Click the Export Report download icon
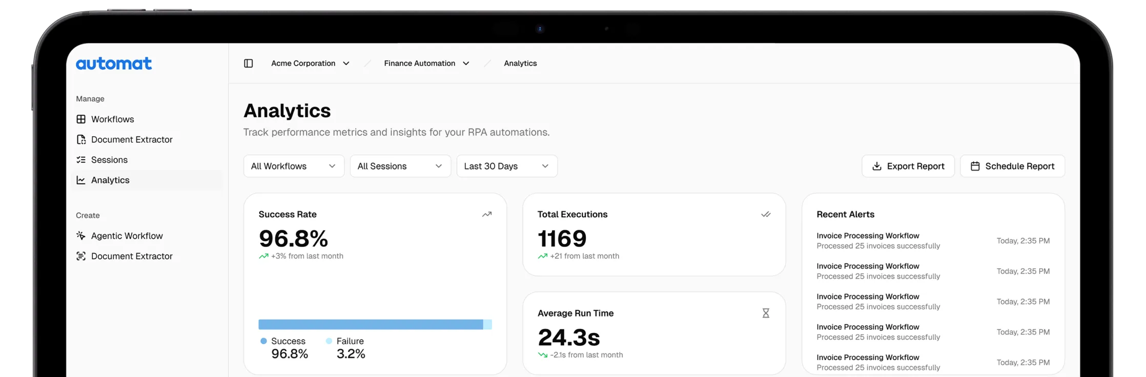Image resolution: width=1146 pixels, height=377 pixels. tap(877, 166)
